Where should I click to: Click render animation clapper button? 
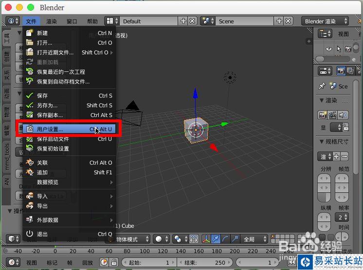tap(333, 115)
